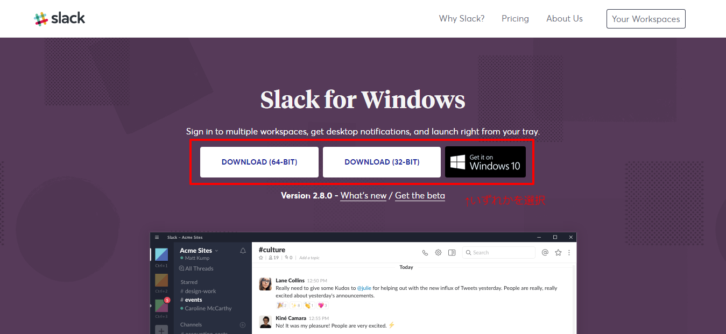Open channel settings via the gear icon
Screen dimensions: 726x334
click(x=438, y=252)
